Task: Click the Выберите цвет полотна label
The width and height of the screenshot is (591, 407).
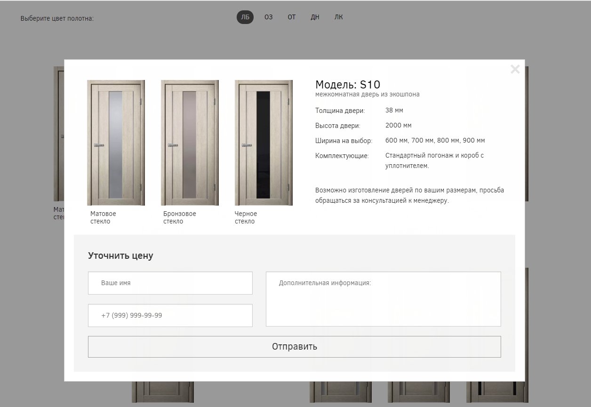Action: click(x=57, y=18)
